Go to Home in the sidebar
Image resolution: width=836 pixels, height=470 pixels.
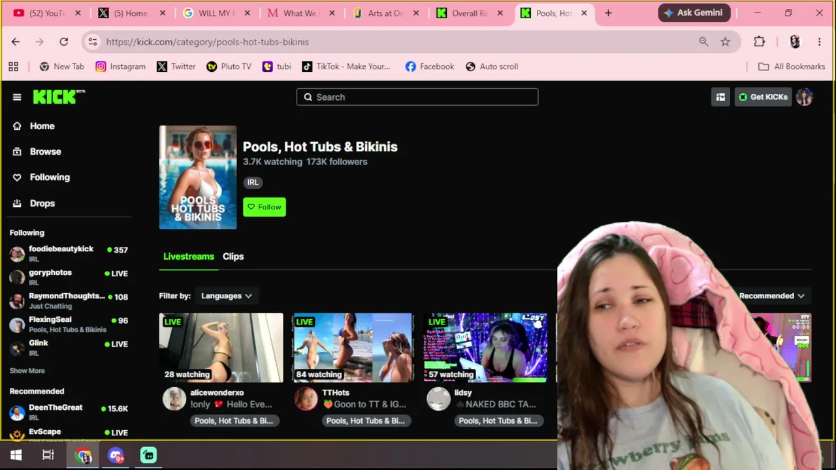[42, 126]
